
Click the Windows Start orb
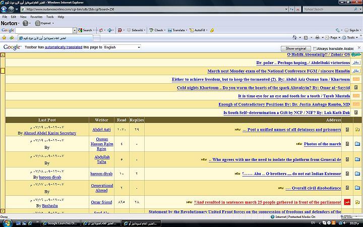tap(7, 223)
